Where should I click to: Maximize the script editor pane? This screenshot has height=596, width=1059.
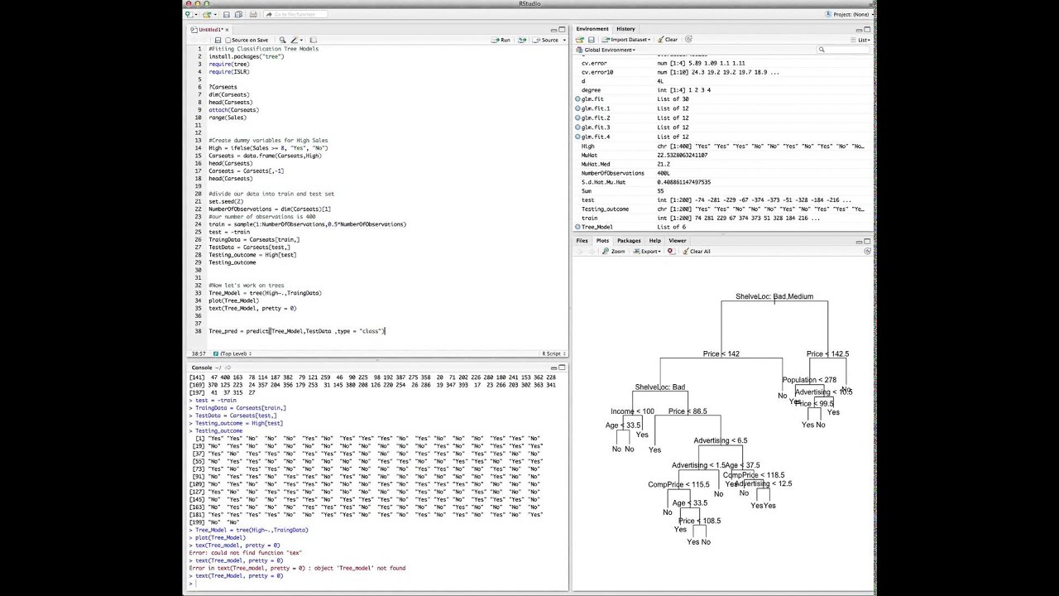pyautogui.click(x=562, y=30)
